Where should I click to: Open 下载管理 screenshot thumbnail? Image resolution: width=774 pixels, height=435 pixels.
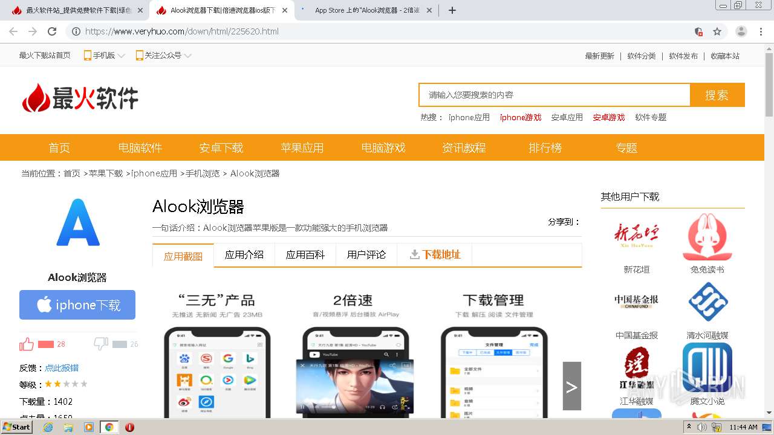pos(494,354)
